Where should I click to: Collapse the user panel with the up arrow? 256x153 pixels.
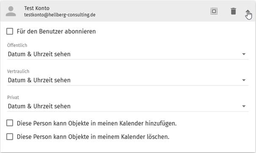tap(248, 12)
